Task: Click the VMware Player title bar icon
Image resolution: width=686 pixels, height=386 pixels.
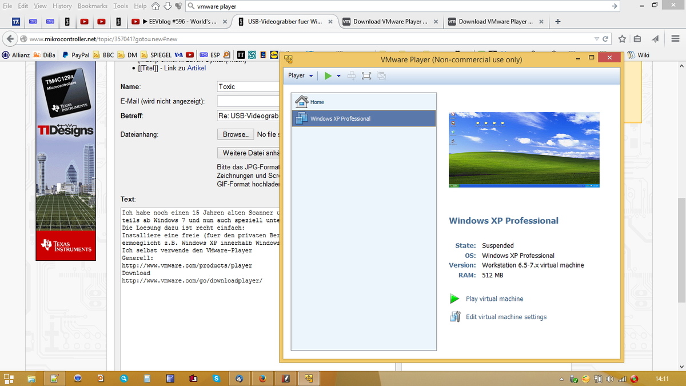Action: point(289,59)
